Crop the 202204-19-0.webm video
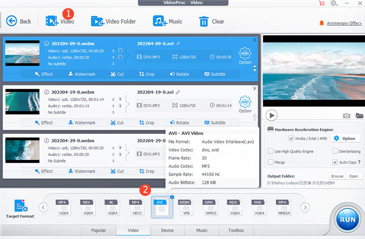This screenshot has width=365, height=239. pos(147,123)
